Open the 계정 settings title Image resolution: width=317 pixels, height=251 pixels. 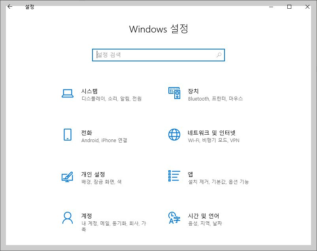click(87, 216)
